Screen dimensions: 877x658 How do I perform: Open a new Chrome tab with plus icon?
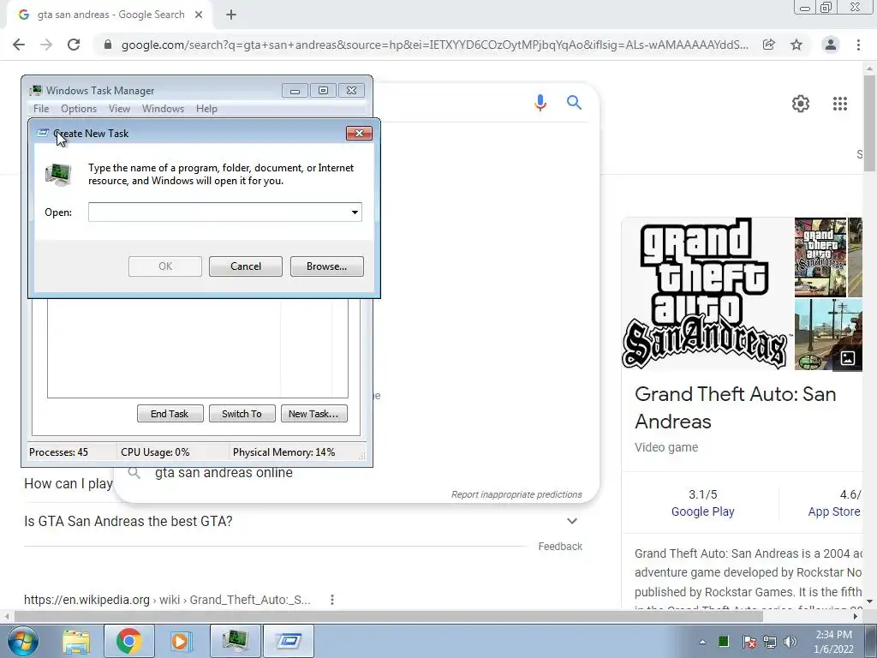[231, 15]
